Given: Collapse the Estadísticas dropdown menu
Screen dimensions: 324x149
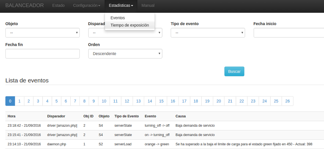Looking at the screenshot, I should click(x=121, y=6).
